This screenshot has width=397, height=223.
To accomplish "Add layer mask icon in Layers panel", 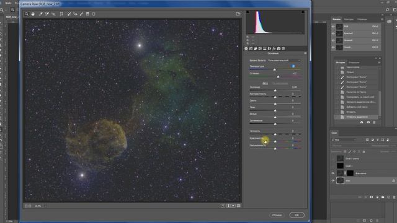I will point(371,197).
